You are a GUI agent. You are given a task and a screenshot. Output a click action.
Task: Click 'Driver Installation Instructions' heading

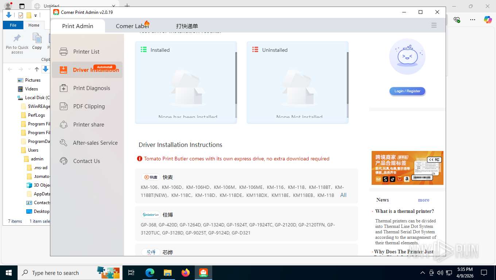pyautogui.click(x=181, y=145)
